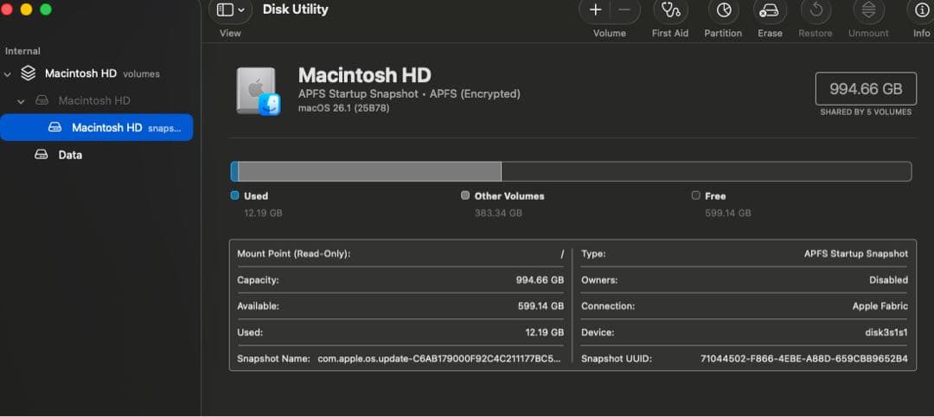This screenshot has height=417, width=934.
Task: Click the stacked layers container icon
Action: (28, 74)
